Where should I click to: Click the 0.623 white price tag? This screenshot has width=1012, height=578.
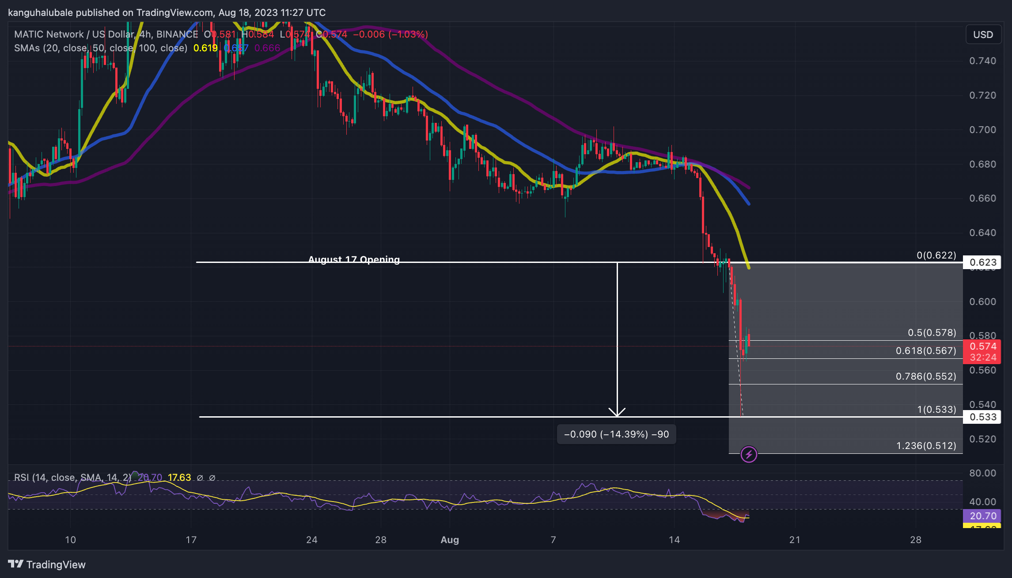[x=982, y=262]
